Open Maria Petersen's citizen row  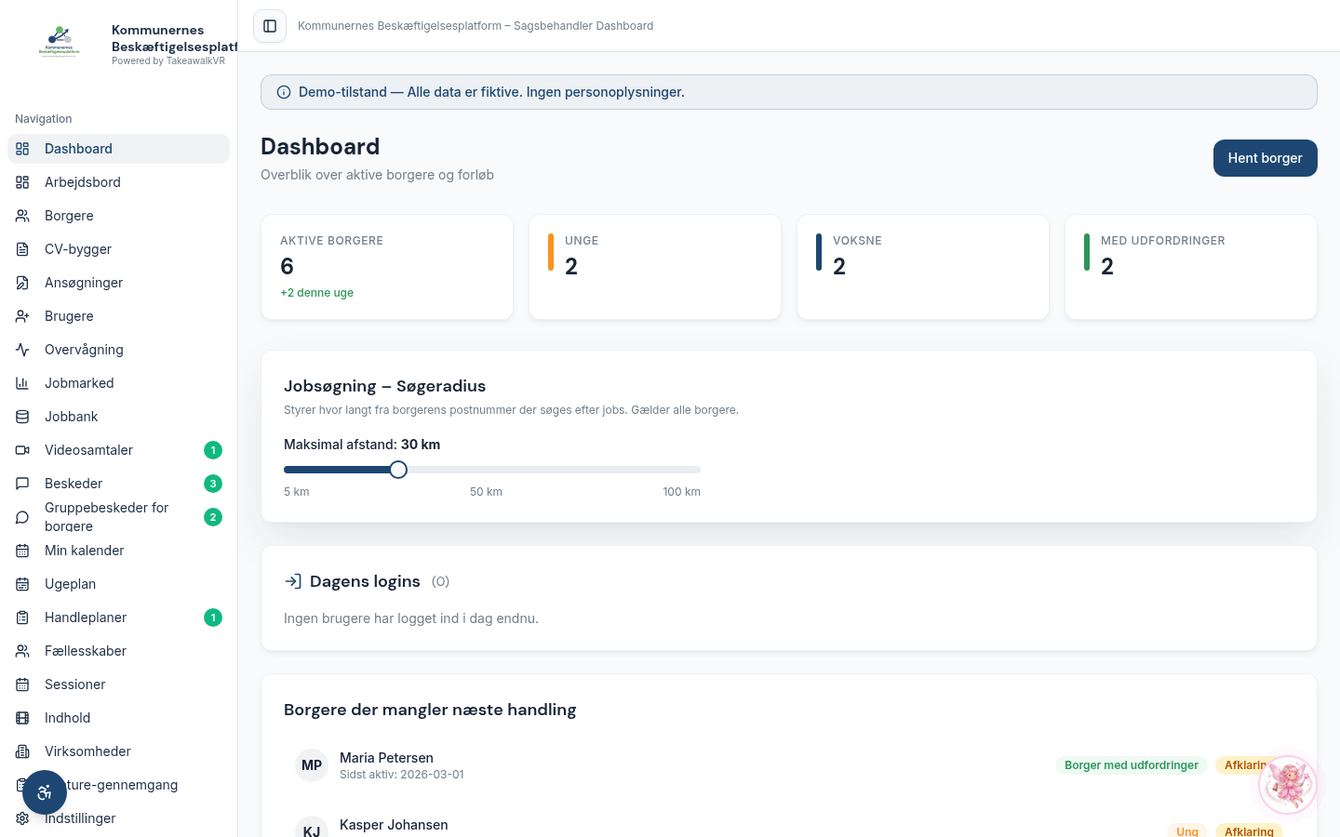789,765
